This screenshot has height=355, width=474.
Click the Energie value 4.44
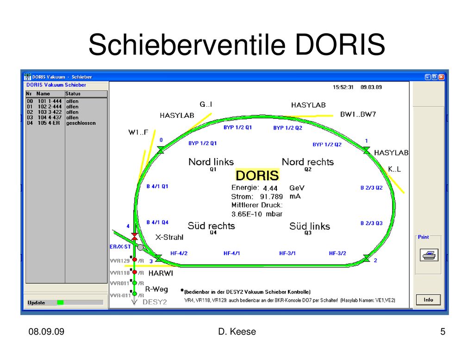(x=270, y=189)
